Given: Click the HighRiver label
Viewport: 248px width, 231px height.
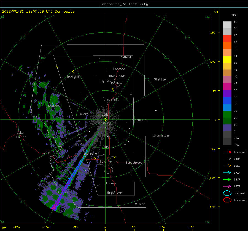Looking at the screenshot, I should (114, 193).
